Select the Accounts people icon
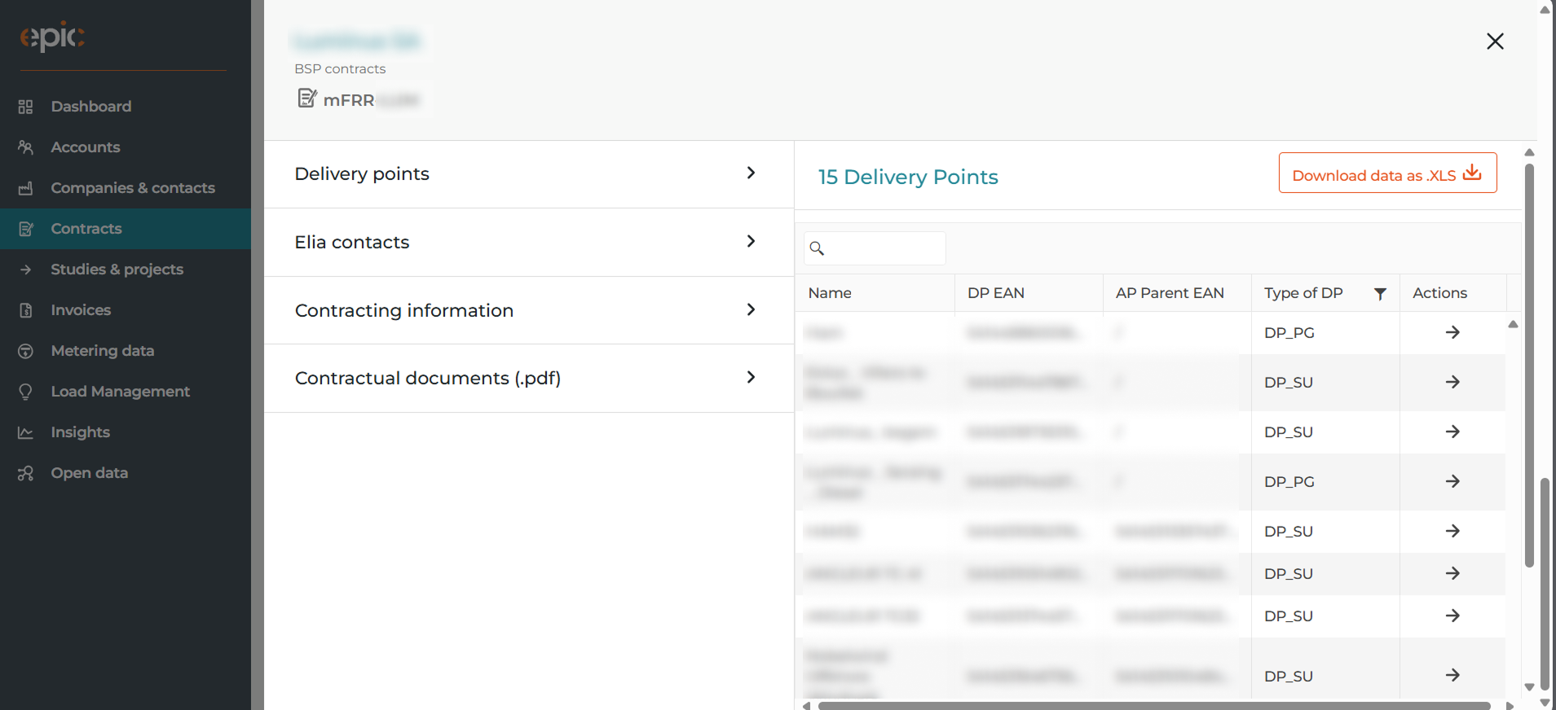 point(26,147)
